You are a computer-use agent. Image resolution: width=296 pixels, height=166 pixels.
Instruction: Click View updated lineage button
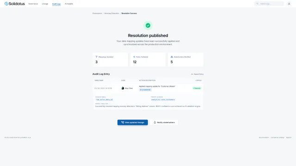click(x=133, y=122)
